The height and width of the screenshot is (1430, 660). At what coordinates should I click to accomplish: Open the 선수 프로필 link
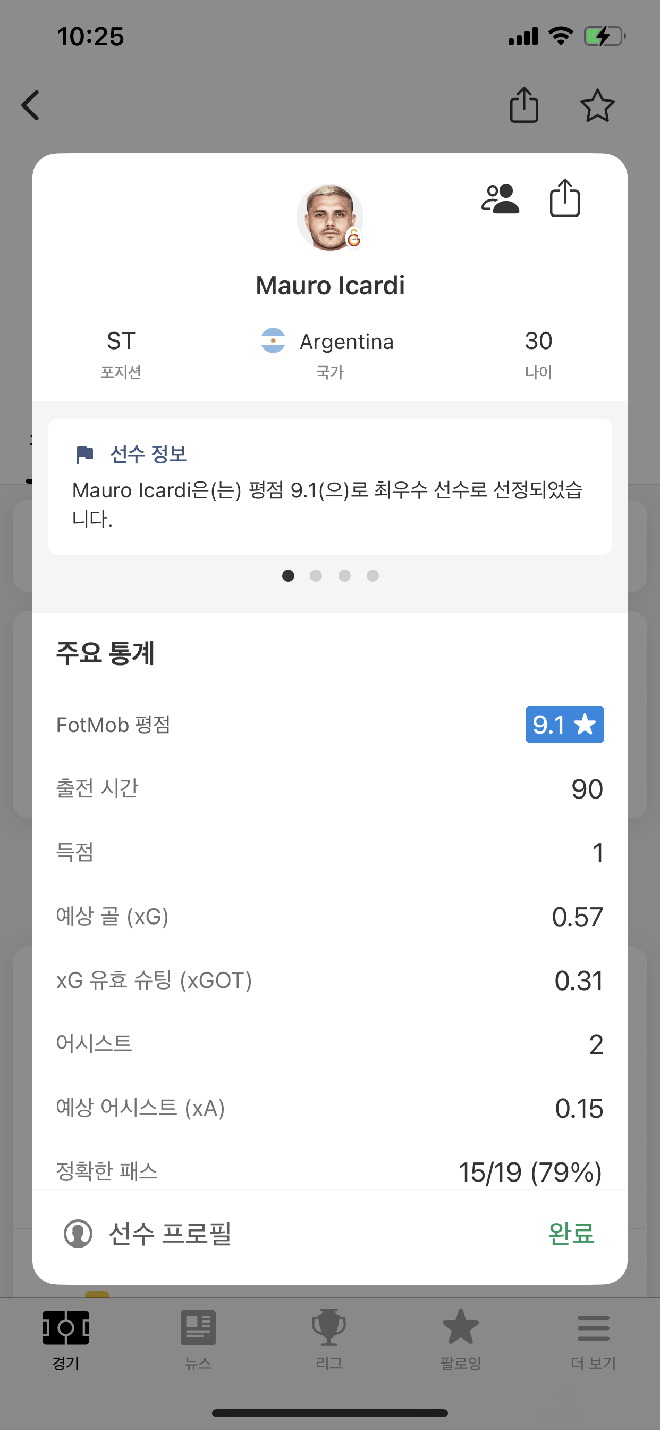[170, 1234]
